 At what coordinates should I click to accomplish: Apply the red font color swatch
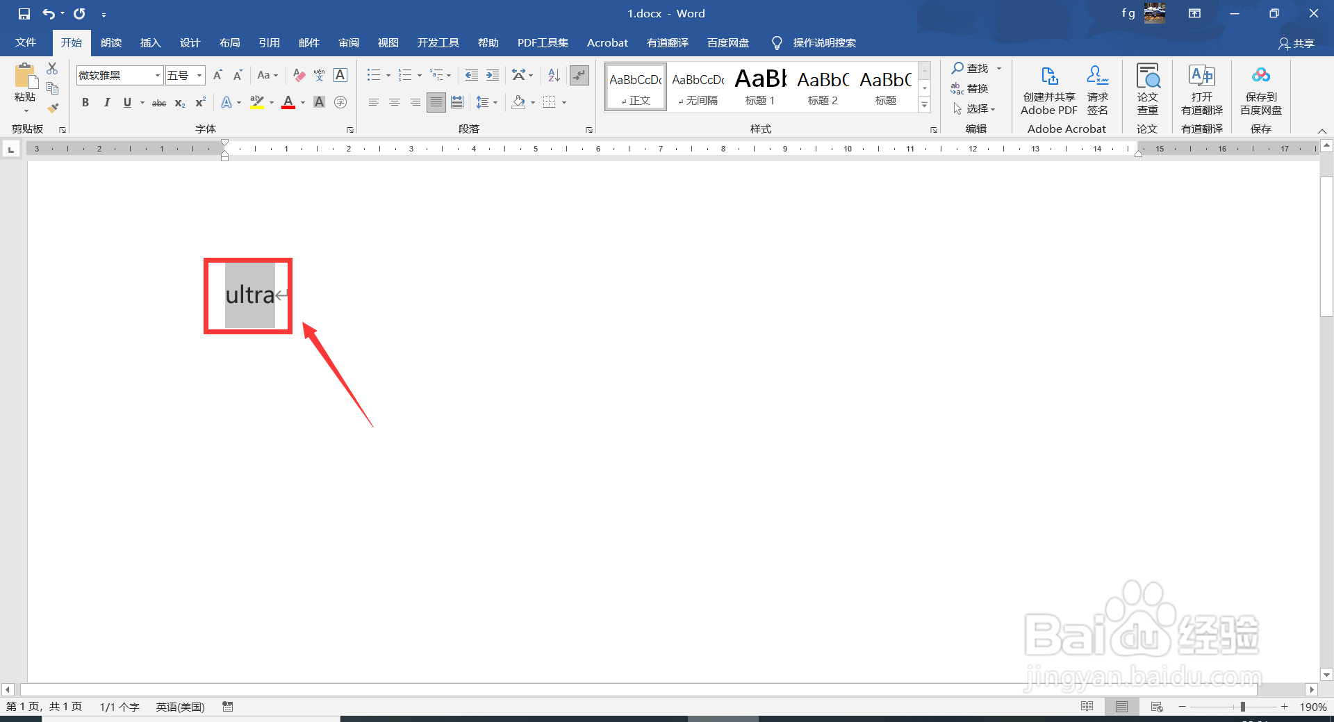(x=288, y=103)
